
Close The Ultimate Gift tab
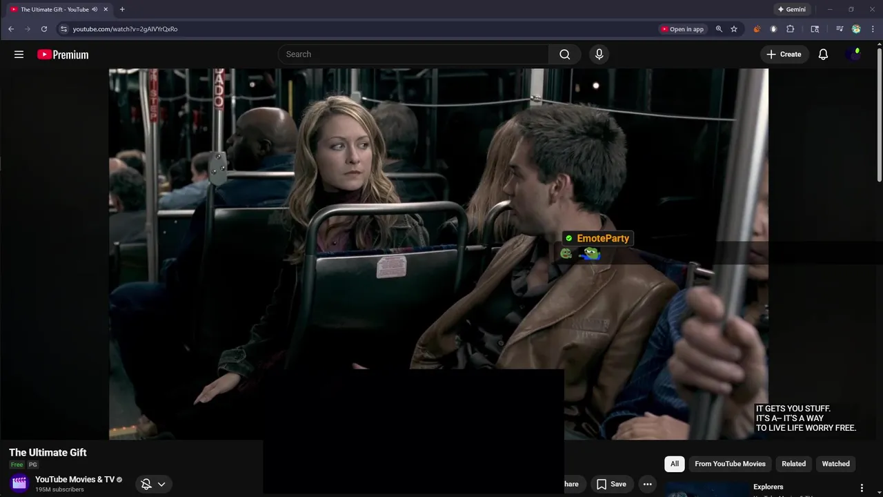(106, 10)
